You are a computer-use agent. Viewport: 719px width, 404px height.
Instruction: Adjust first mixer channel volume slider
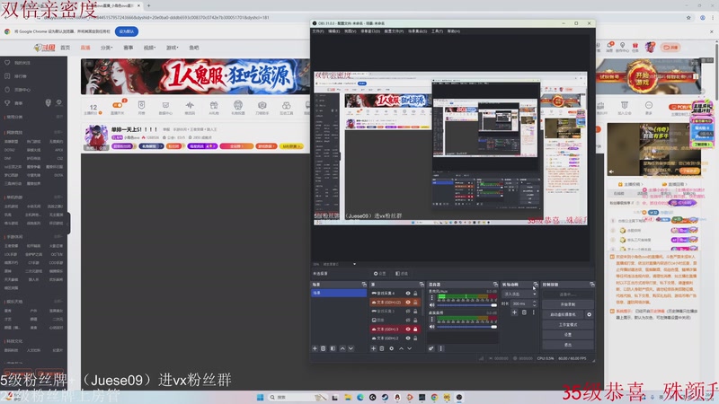466,305
